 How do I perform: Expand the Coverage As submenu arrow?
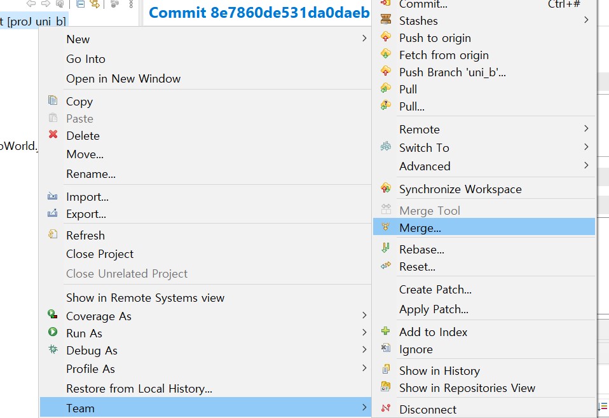(x=364, y=315)
